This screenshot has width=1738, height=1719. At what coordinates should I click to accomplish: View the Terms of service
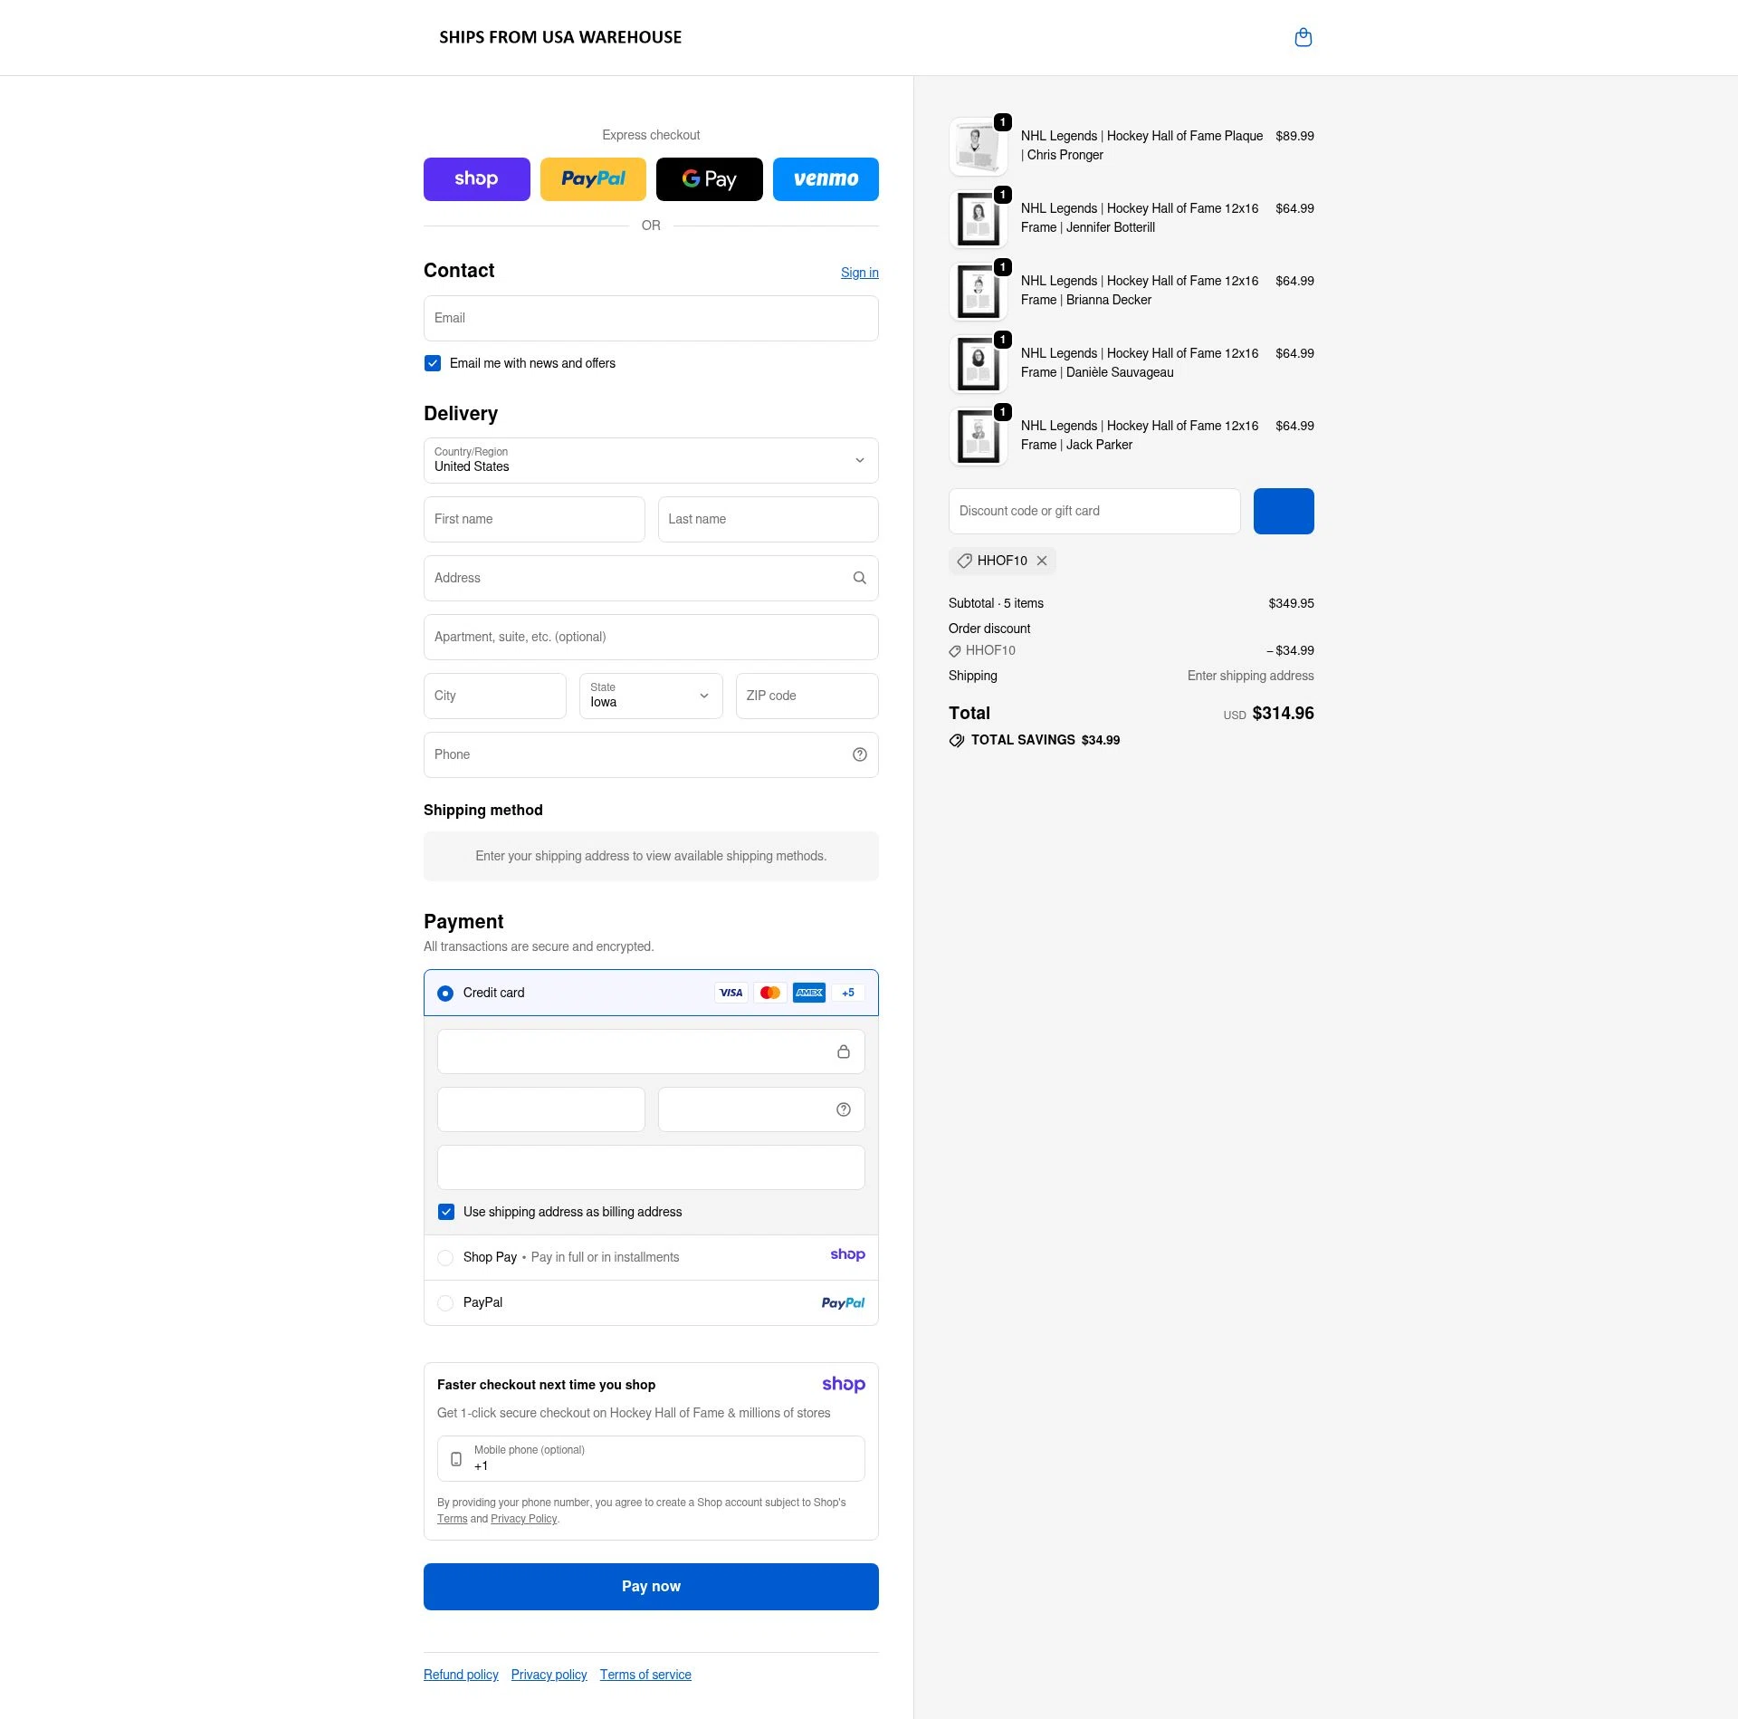coord(645,1675)
